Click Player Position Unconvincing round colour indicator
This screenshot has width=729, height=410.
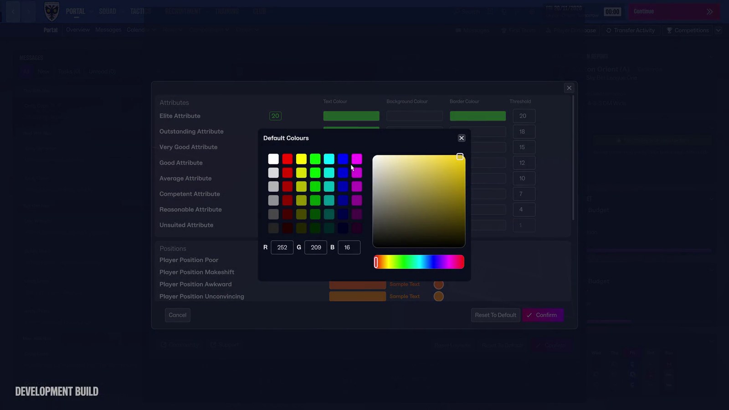(x=439, y=297)
